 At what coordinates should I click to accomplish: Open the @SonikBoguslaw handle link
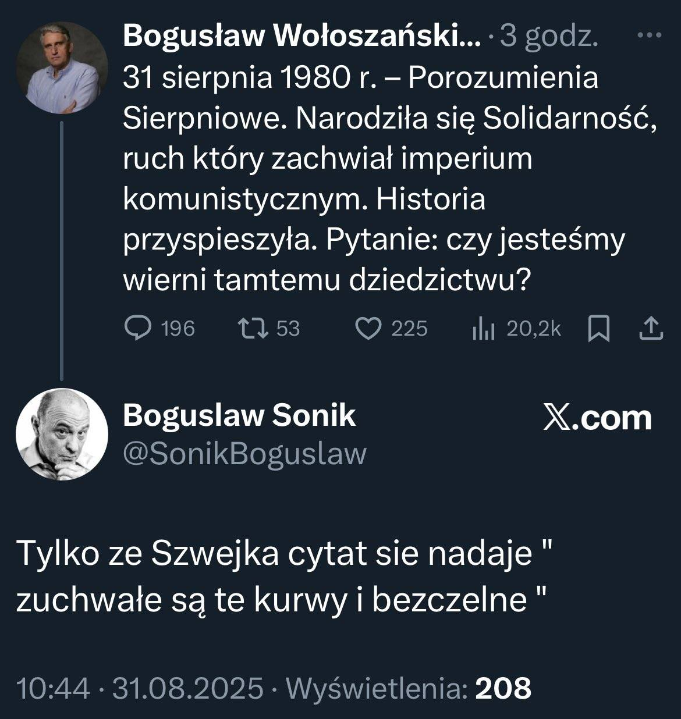pyautogui.click(x=245, y=453)
